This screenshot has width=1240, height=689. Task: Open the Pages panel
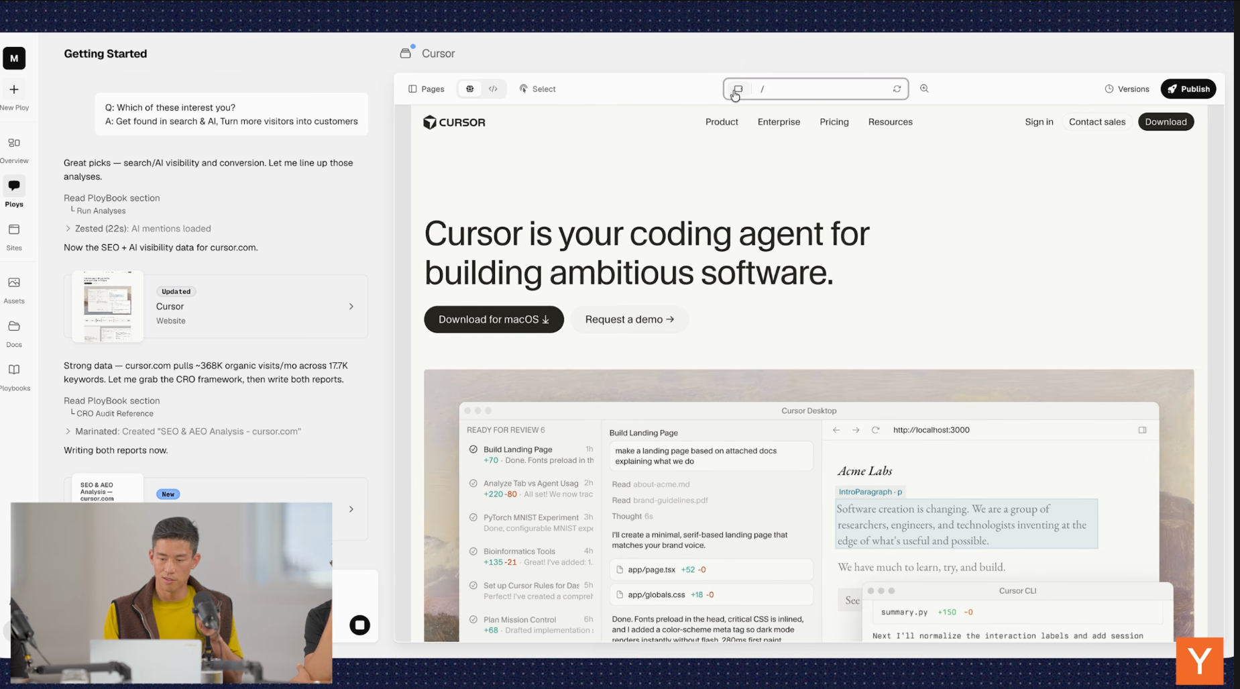tap(427, 89)
